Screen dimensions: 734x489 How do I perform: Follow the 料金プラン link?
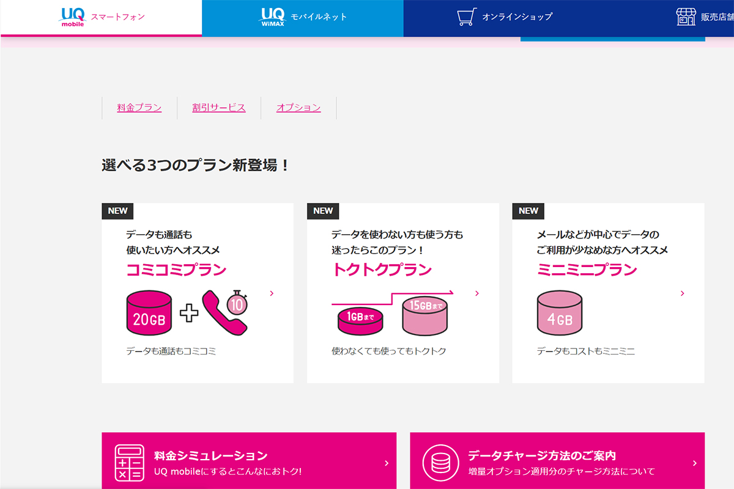pos(139,108)
